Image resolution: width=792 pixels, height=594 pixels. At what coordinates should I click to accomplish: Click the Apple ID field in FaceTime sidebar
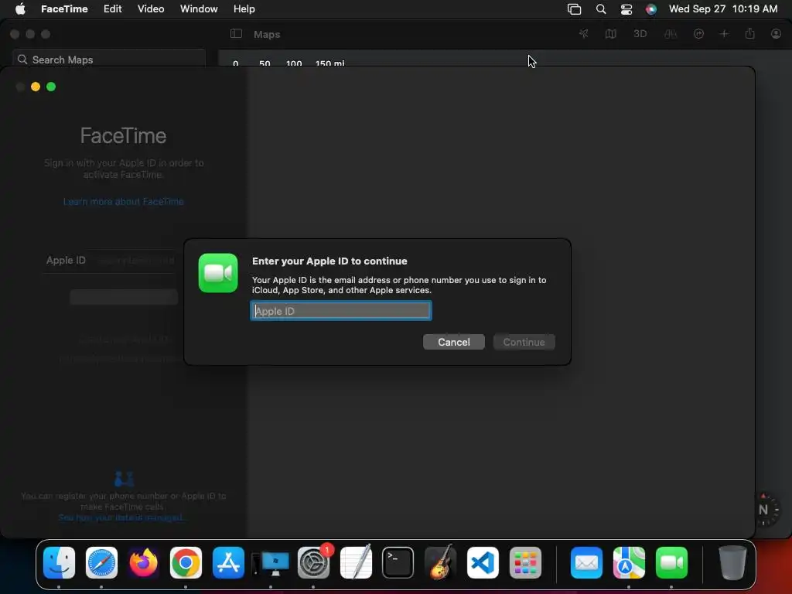tap(135, 260)
